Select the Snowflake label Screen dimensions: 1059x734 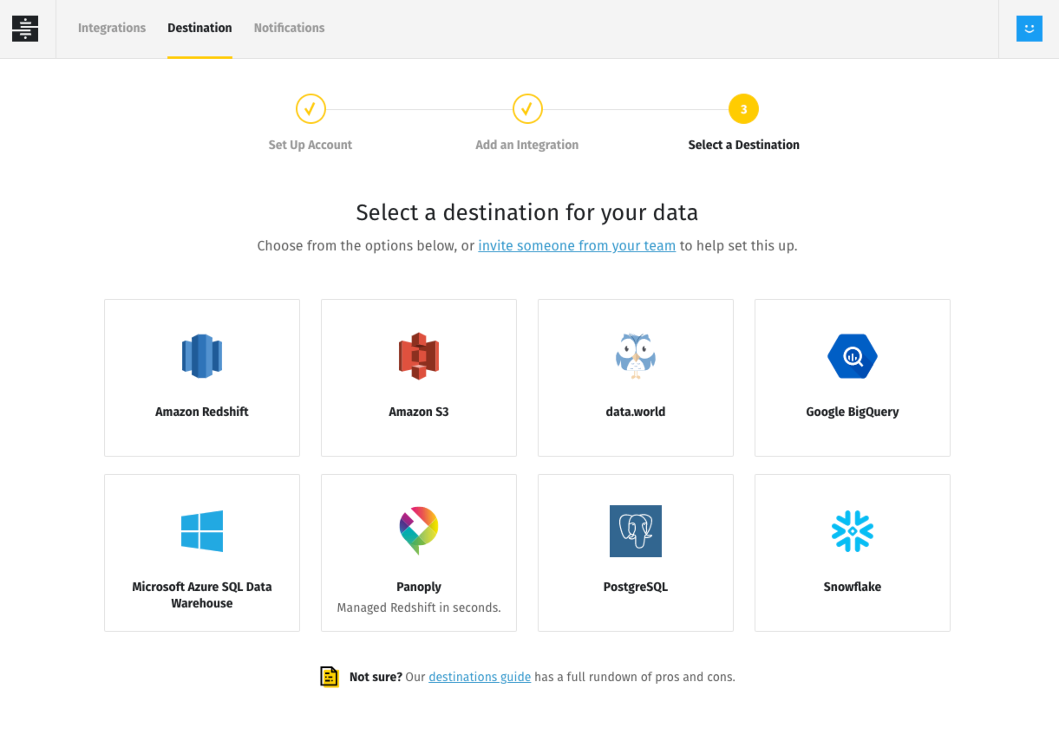tap(853, 587)
